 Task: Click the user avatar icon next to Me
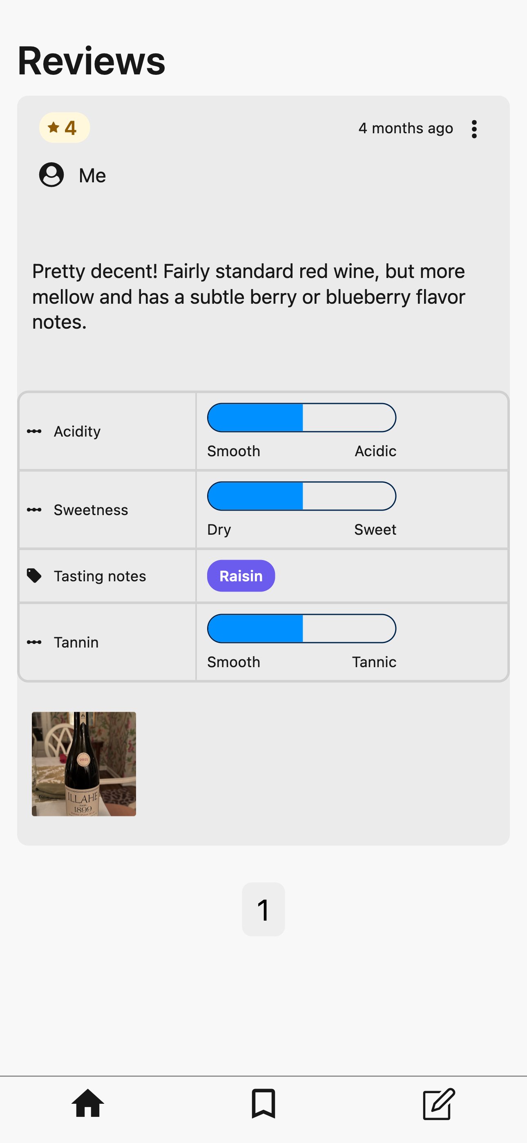click(x=51, y=175)
